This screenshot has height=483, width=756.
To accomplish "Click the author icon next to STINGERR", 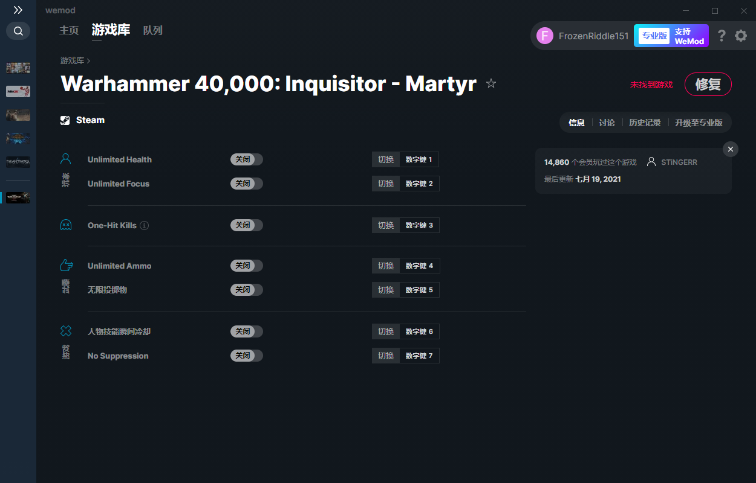I will click(651, 162).
